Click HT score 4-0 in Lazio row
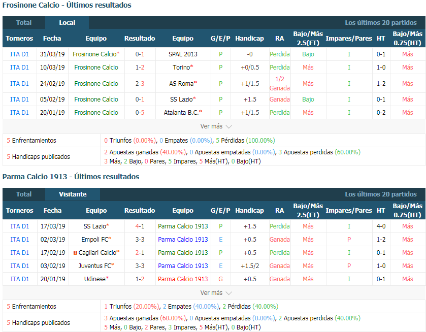 381,226
